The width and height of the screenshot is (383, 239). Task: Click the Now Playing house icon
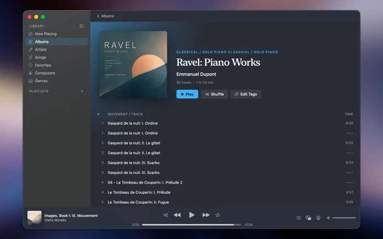(x=30, y=33)
